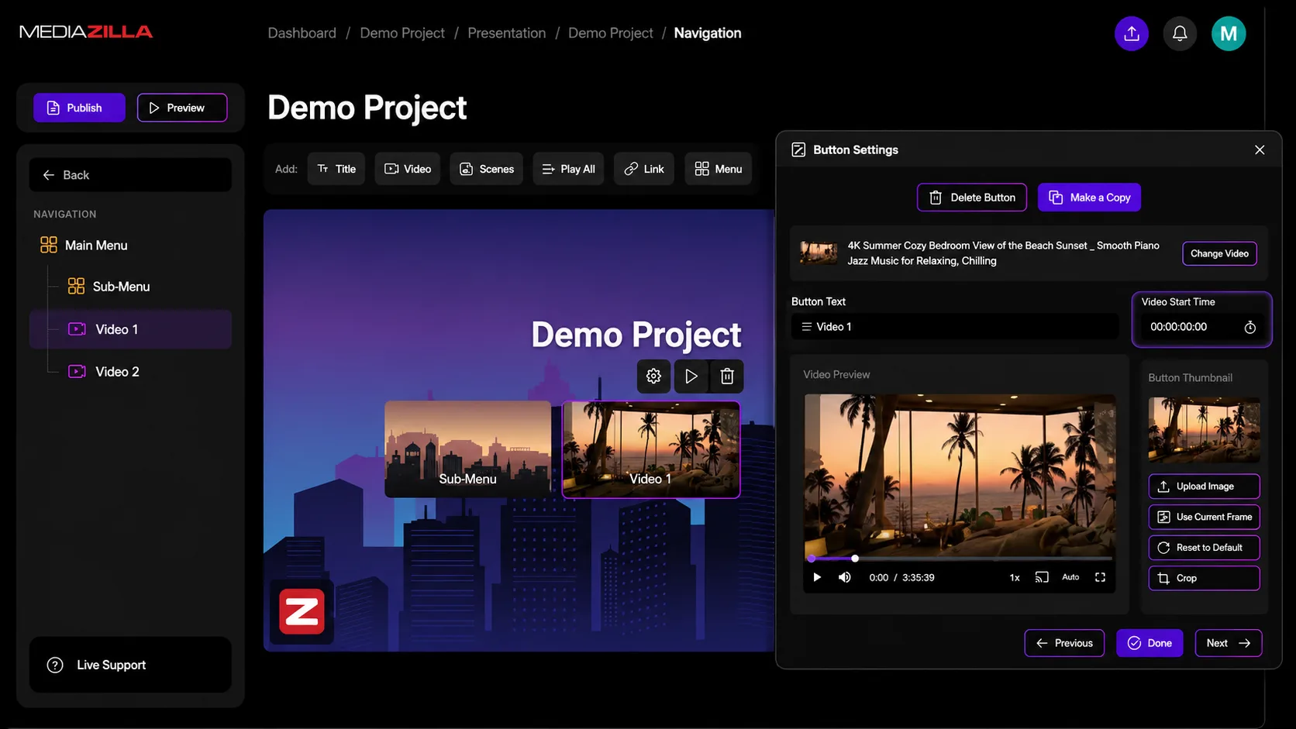Click Reset to Default
This screenshot has width=1296, height=729.
[x=1204, y=548]
